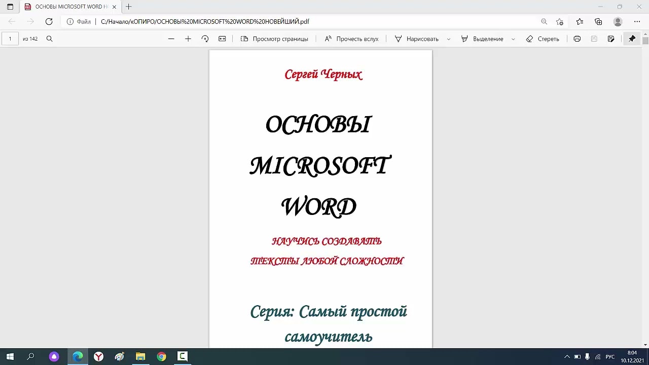Fit the PDF page to width
Screen dimensions: 649x365
click(222, 39)
